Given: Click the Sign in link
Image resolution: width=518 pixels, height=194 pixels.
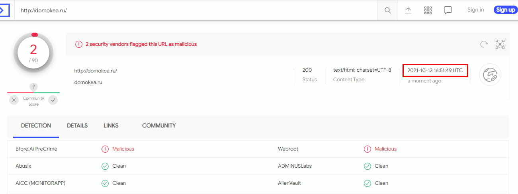Looking at the screenshot, I should [x=476, y=10].
